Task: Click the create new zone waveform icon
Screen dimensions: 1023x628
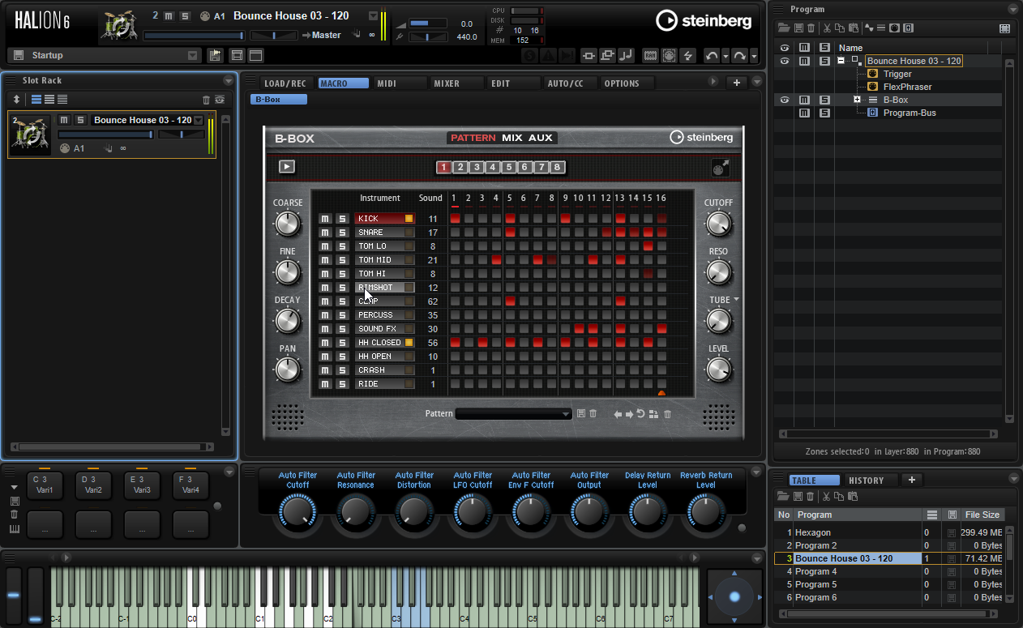Action: click(x=869, y=28)
